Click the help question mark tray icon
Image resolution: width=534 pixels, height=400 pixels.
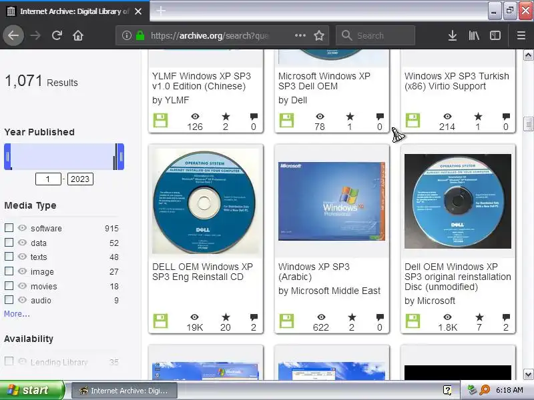[x=447, y=390]
